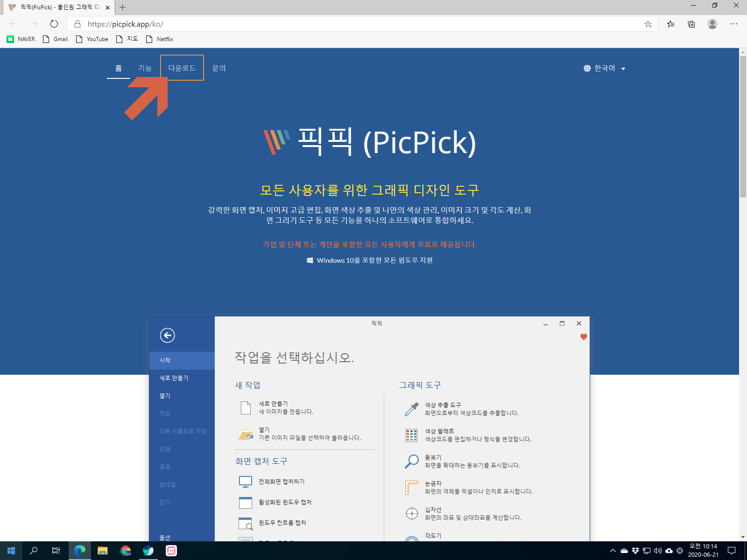The width and height of the screenshot is (747, 560).
Task: Open Task View on taskbar
Action: 56,551
